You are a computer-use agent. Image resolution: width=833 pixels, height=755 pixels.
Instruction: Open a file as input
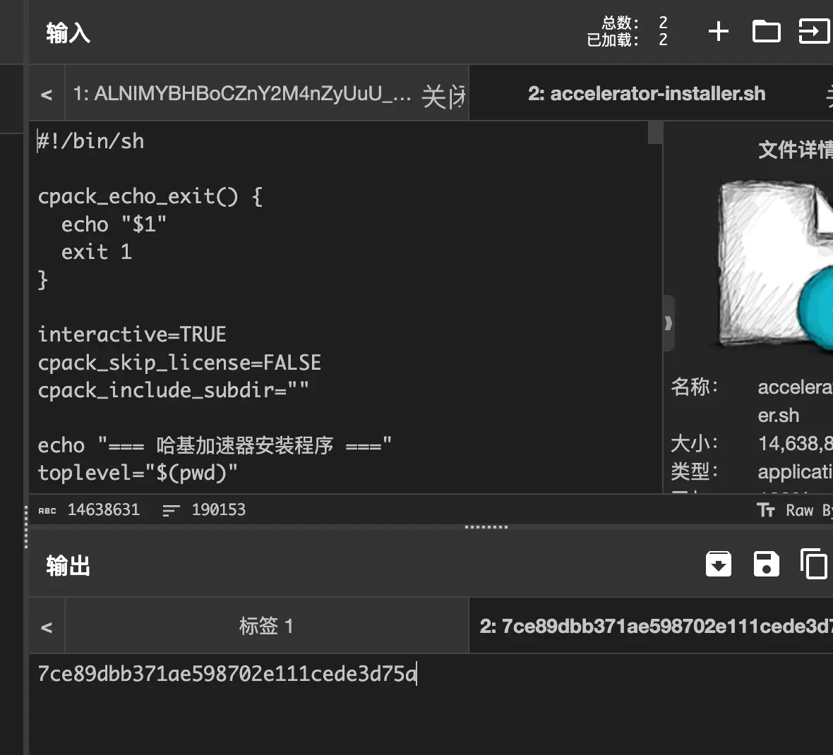[813, 32]
